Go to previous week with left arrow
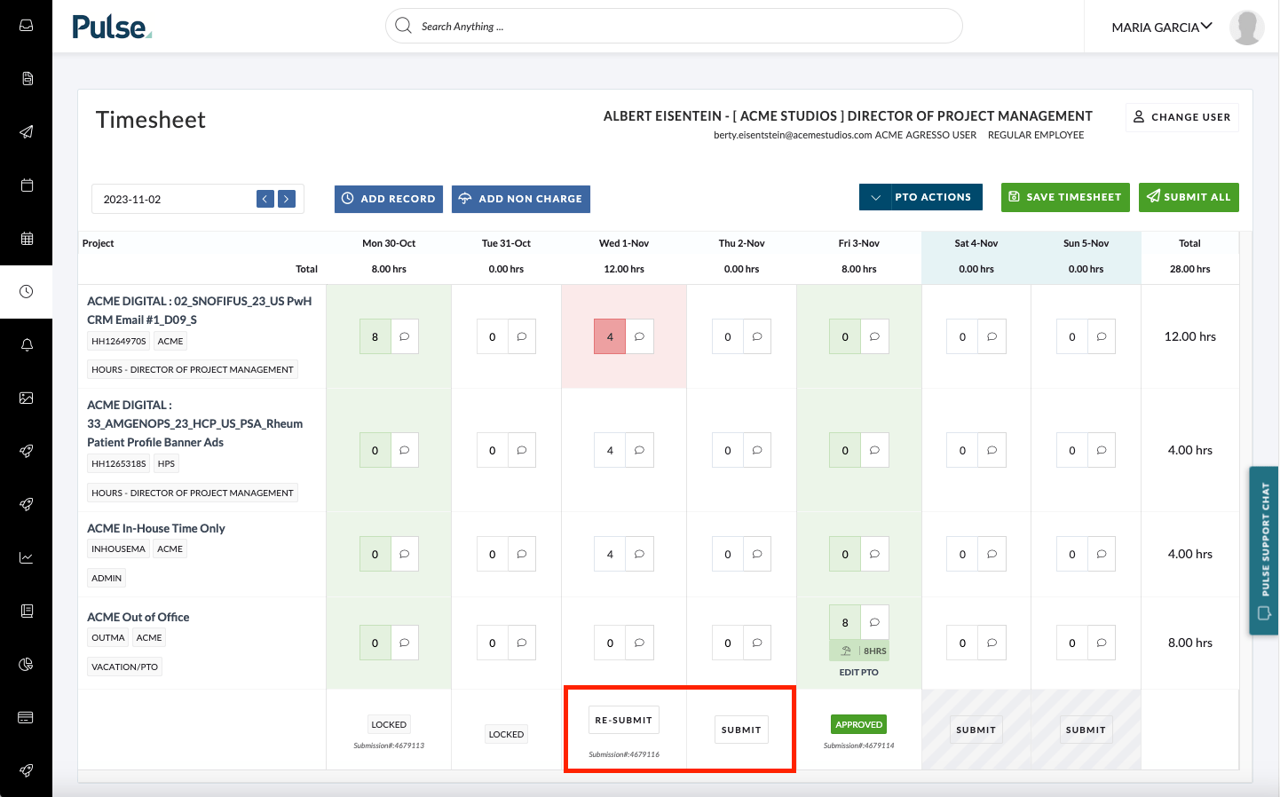The width and height of the screenshot is (1280, 797). 265,199
